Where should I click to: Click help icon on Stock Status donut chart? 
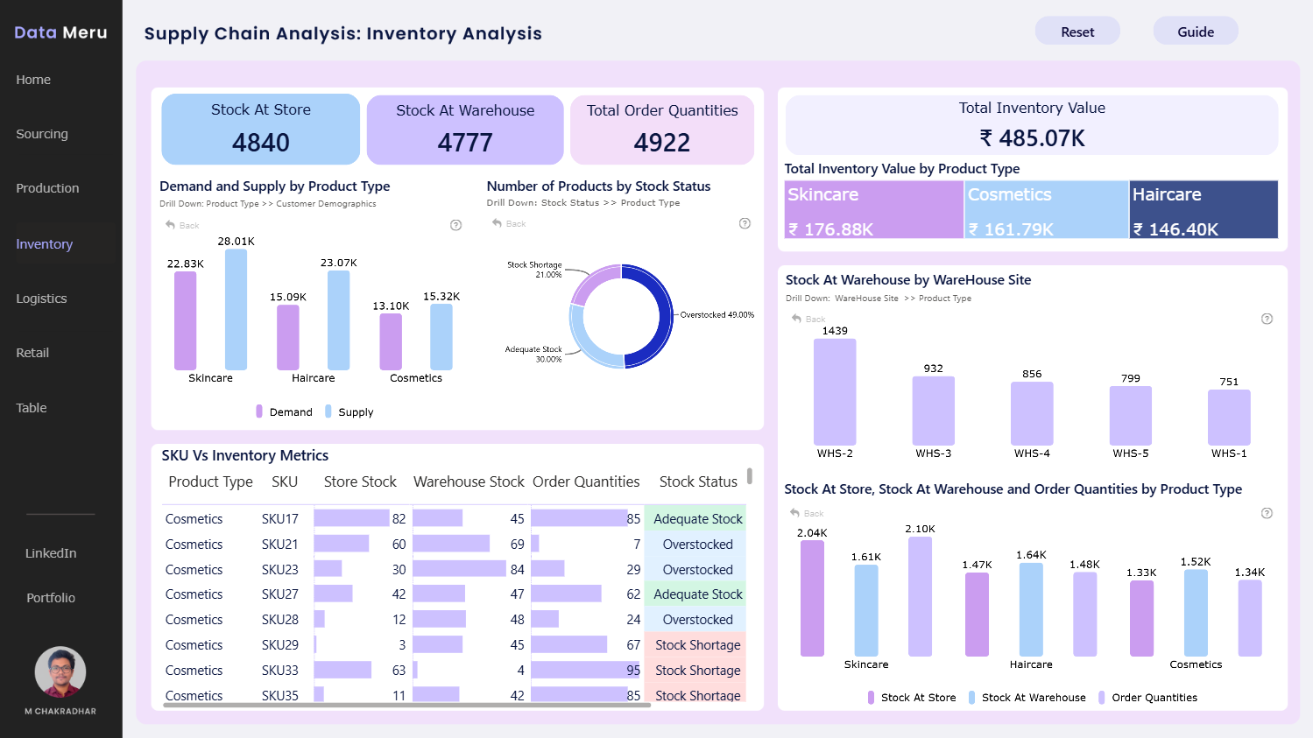(745, 223)
